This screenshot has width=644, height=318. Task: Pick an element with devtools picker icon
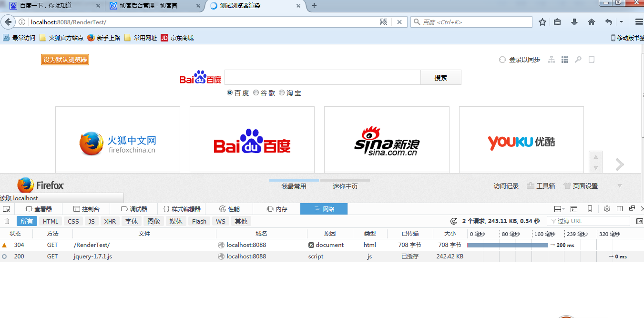point(6,209)
